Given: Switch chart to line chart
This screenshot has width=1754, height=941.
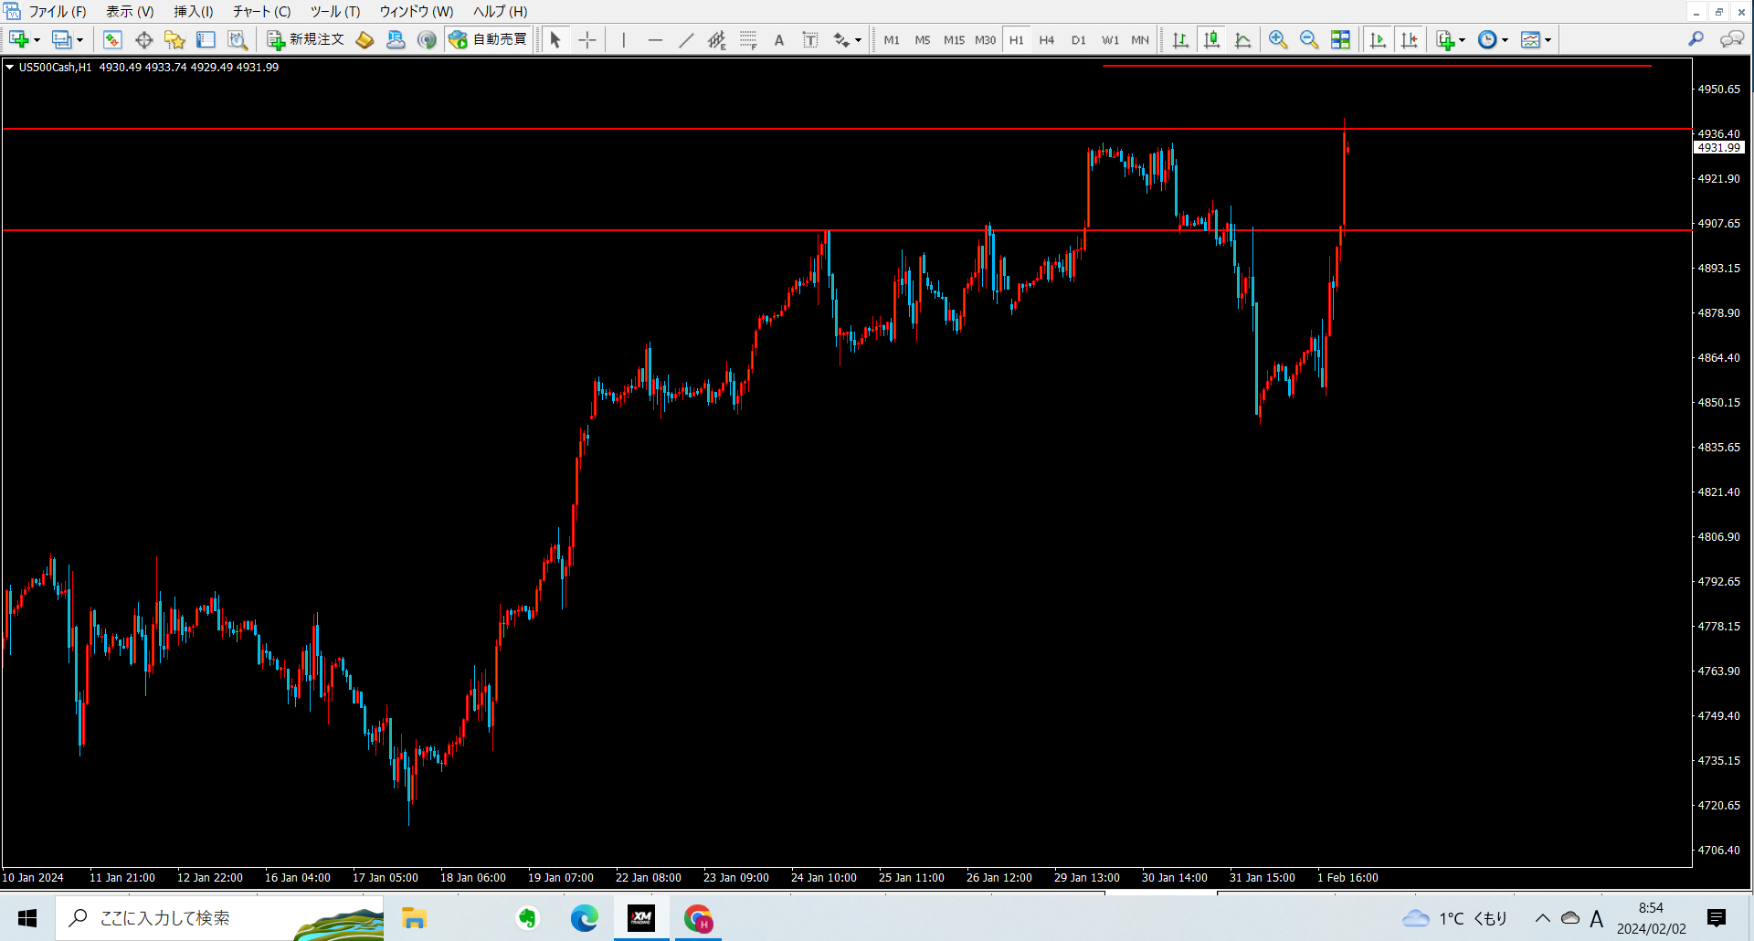Looking at the screenshot, I should coord(1242,39).
